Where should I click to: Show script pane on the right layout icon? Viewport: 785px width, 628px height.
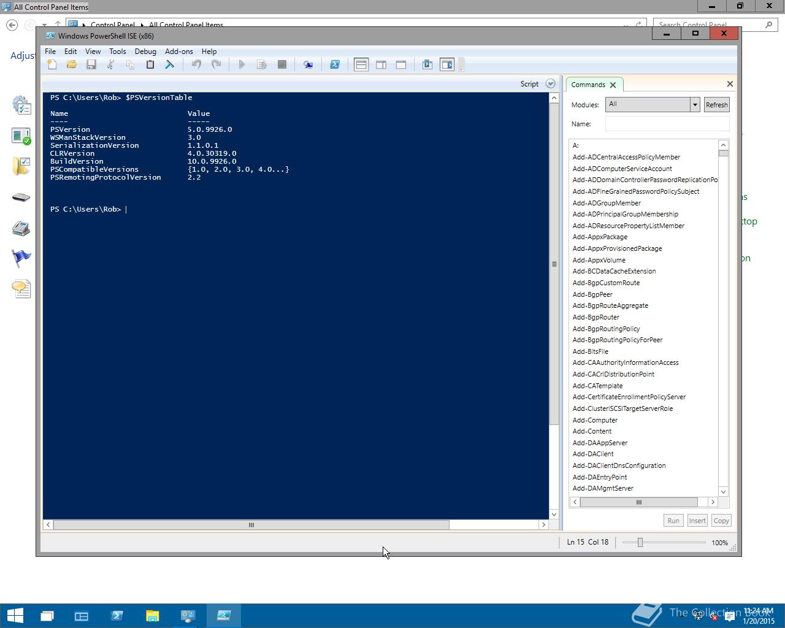[381, 64]
